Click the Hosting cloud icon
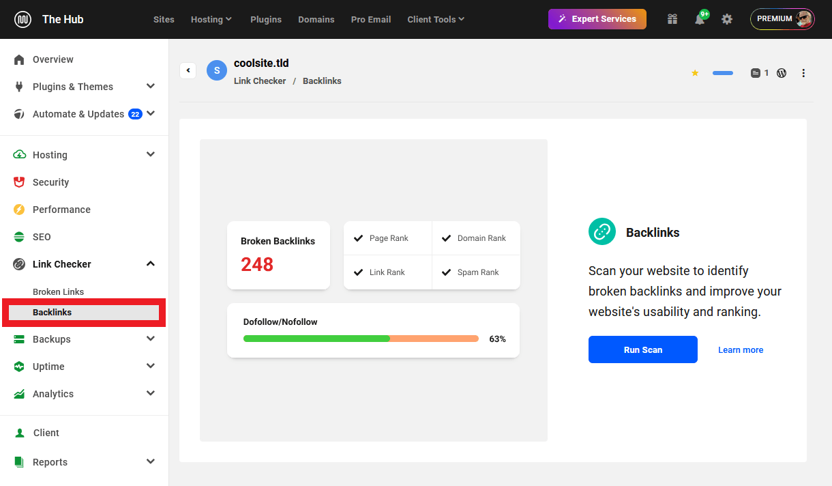 coord(19,155)
